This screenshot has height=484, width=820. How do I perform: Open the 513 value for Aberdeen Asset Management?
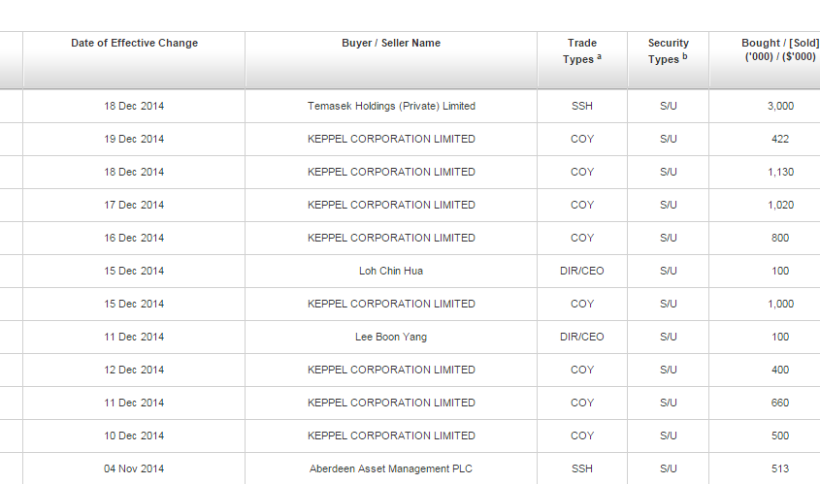click(x=780, y=468)
